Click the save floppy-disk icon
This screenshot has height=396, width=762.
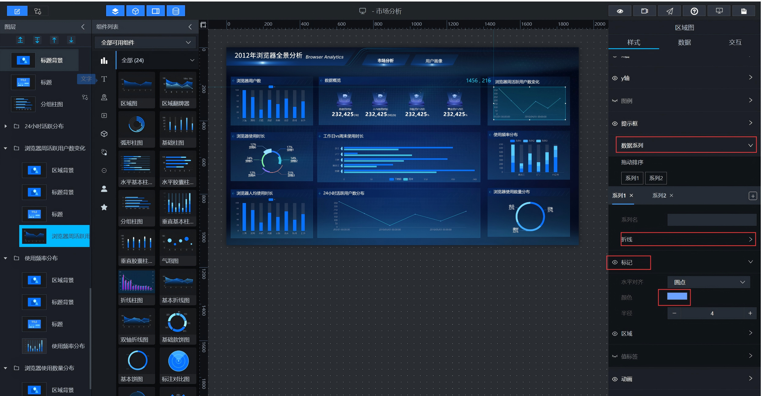744,11
